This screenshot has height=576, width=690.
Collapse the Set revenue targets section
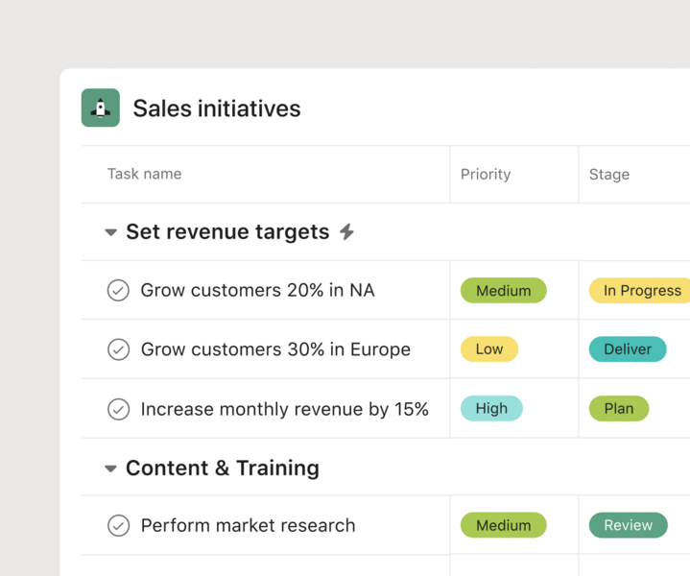point(110,232)
